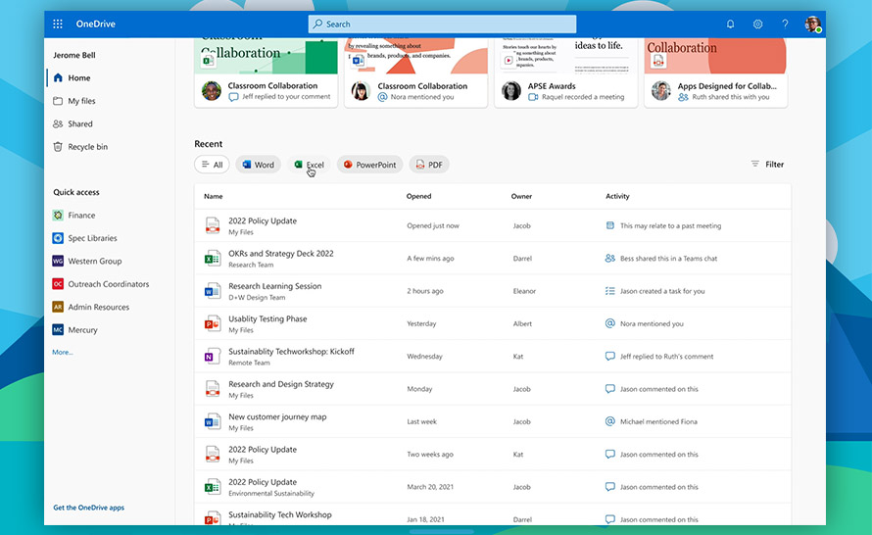
Task: Click Michael mentioned Fiona activity icon
Action: (610, 421)
